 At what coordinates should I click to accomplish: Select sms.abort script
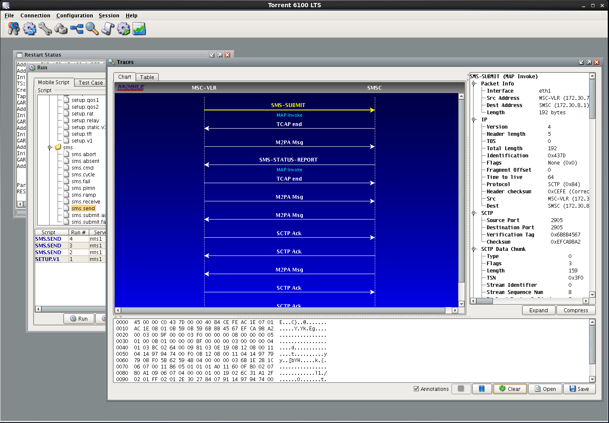click(84, 154)
